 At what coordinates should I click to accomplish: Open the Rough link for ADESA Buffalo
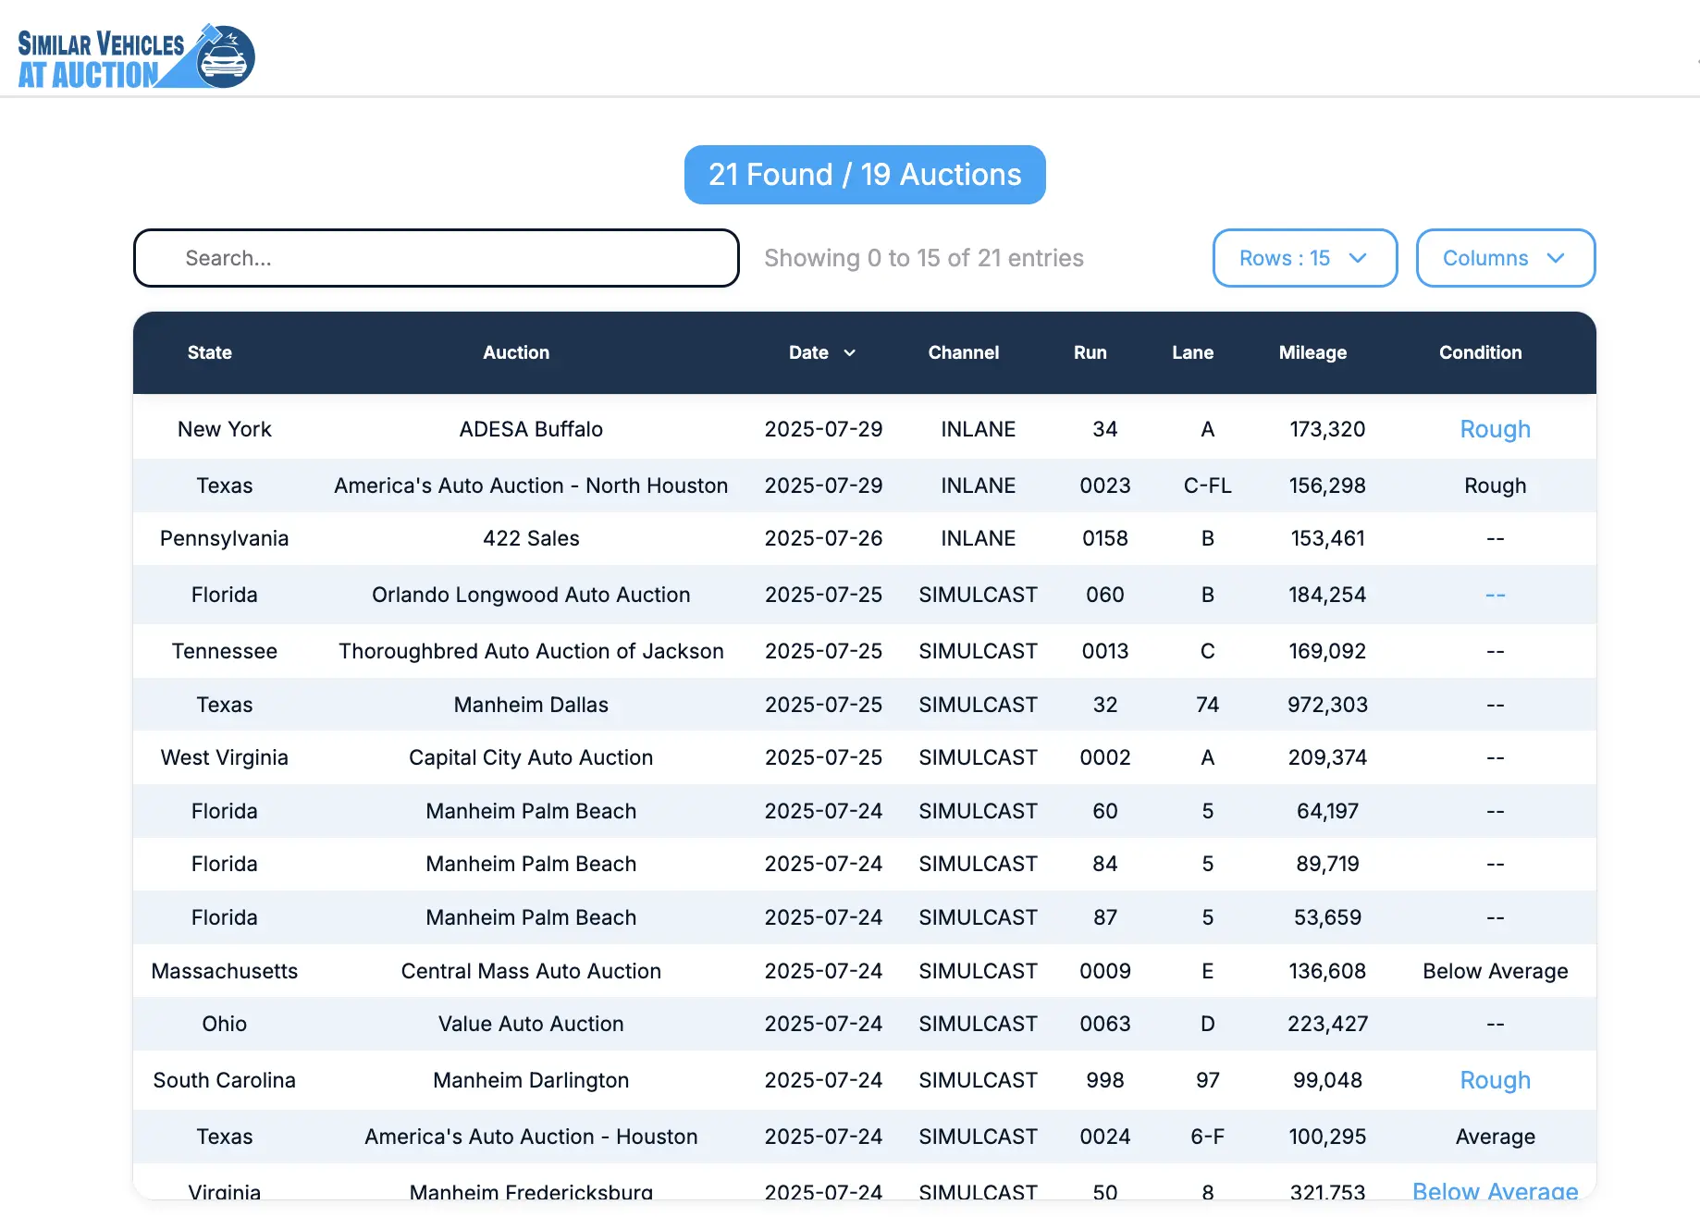(1495, 429)
